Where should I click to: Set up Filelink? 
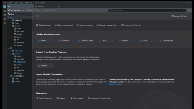[x=126, y=41]
